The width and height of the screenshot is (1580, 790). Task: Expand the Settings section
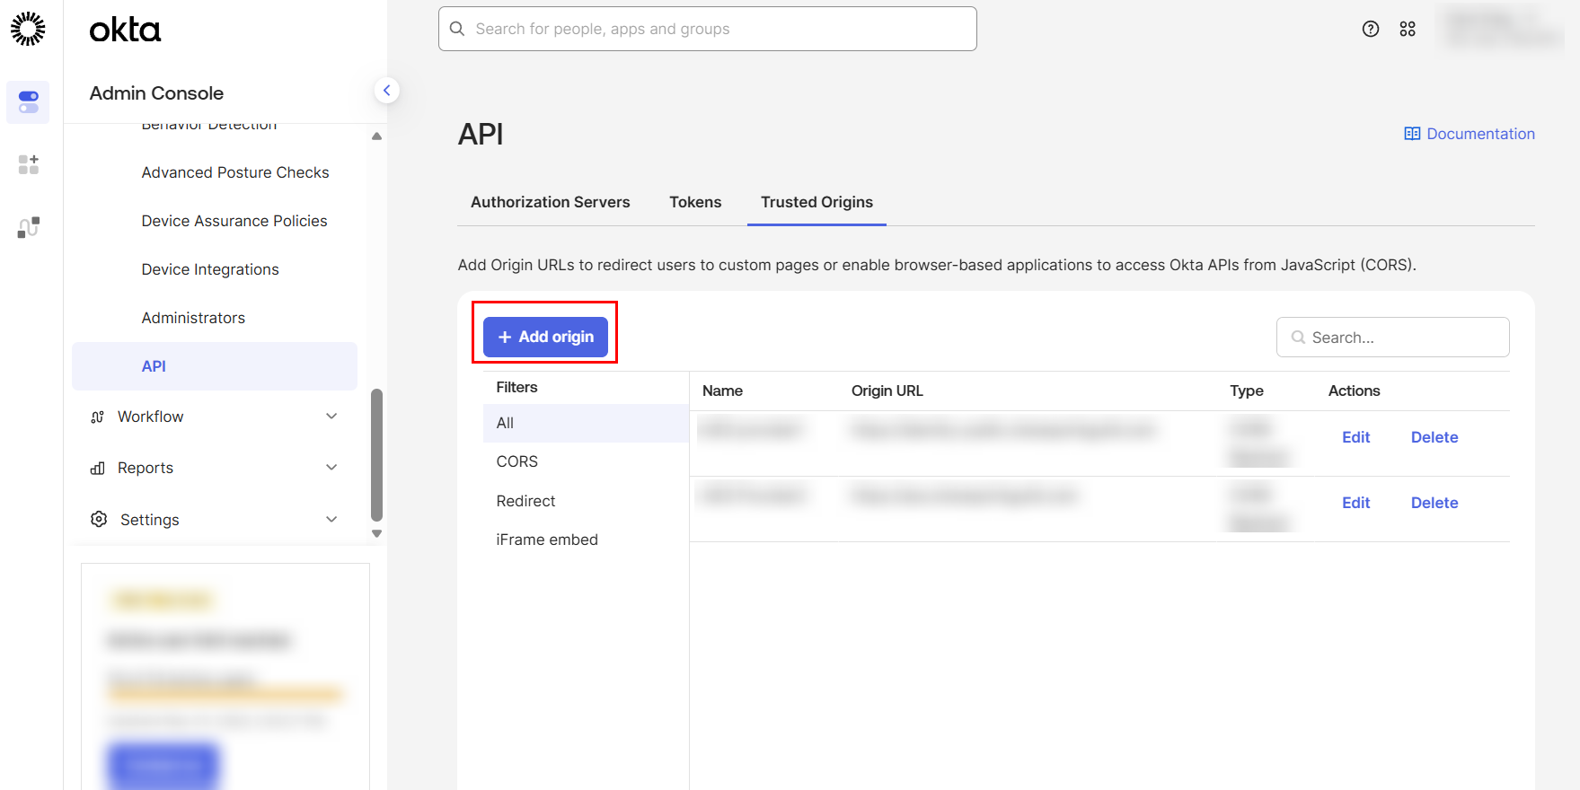[x=331, y=520]
